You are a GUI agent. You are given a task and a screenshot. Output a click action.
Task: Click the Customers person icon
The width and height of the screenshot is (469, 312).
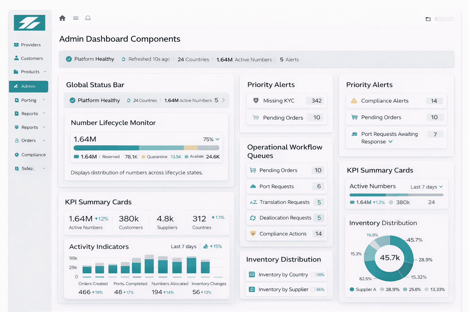(16, 58)
